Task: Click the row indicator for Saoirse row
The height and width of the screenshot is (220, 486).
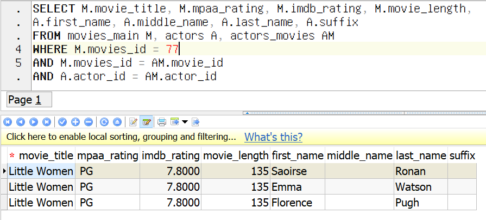Action: (x=4, y=171)
